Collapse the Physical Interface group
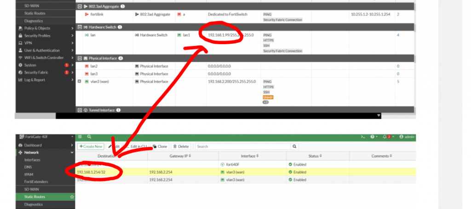The height and width of the screenshot is (209, 471). (x=80, y=58)
